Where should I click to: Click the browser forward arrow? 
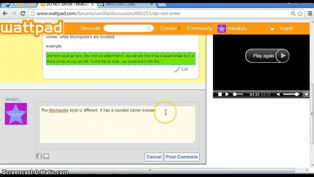point(14,13)
